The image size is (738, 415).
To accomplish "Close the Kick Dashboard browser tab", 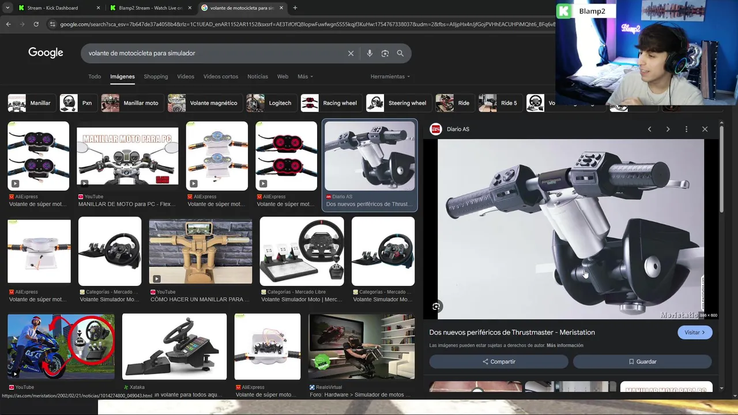I will point(98,8).
